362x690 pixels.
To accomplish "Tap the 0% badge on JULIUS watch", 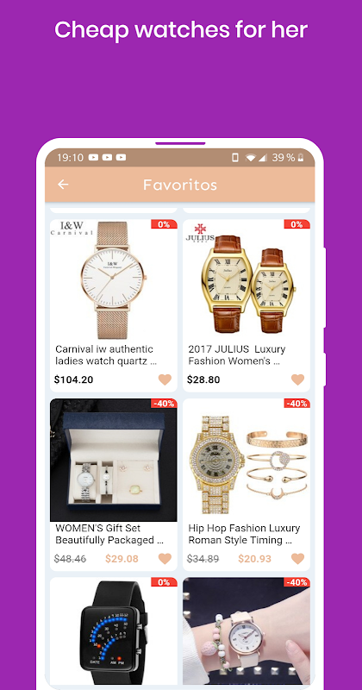I will pyautogui.click(x=296, y=224).
